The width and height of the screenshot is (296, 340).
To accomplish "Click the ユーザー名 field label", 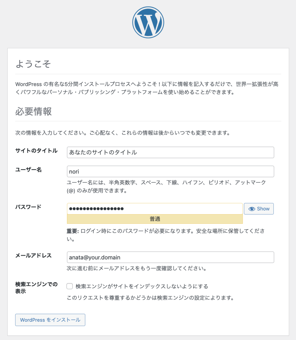I will click(29, 170).
